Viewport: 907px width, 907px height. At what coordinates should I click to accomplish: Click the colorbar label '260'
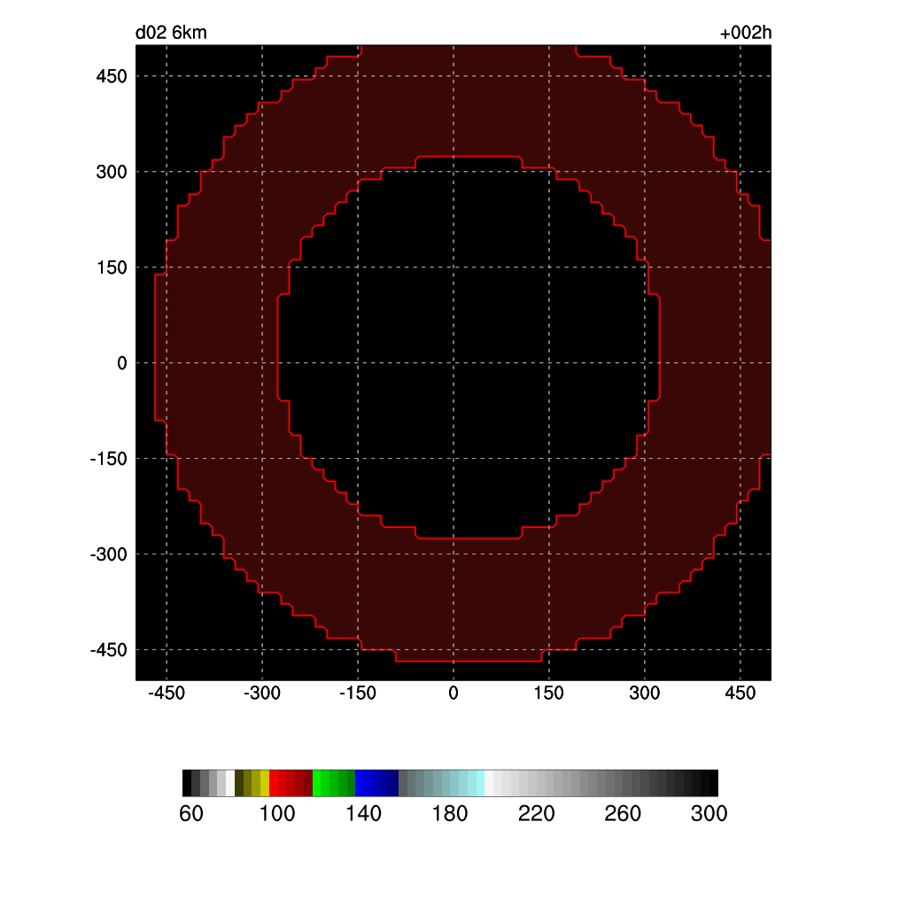[623, 814]
